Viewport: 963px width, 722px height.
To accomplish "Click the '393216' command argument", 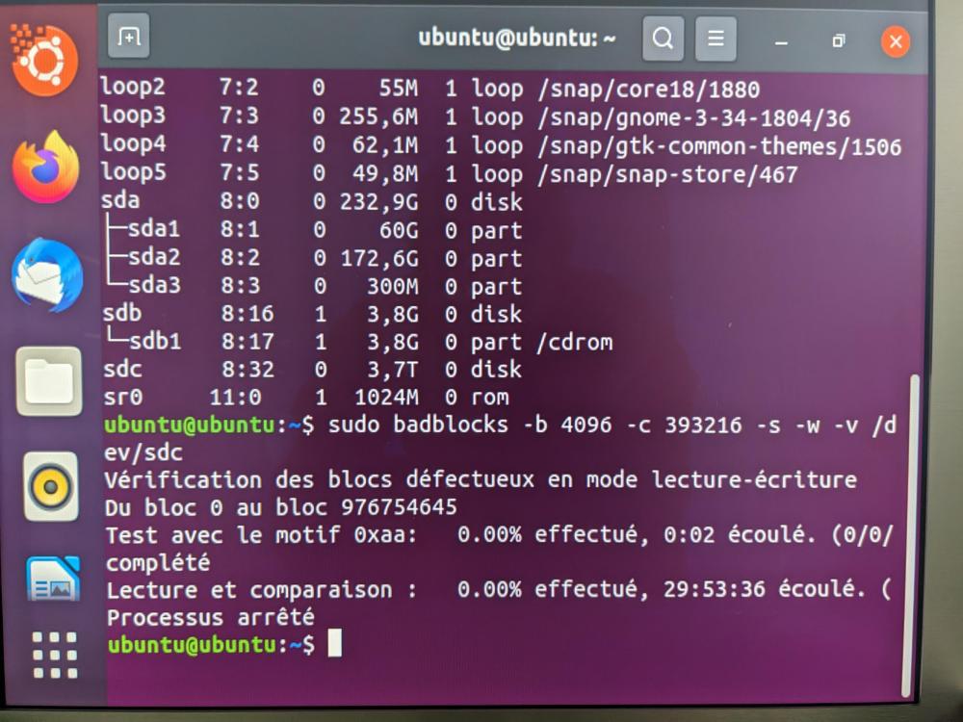I will 703,425.
